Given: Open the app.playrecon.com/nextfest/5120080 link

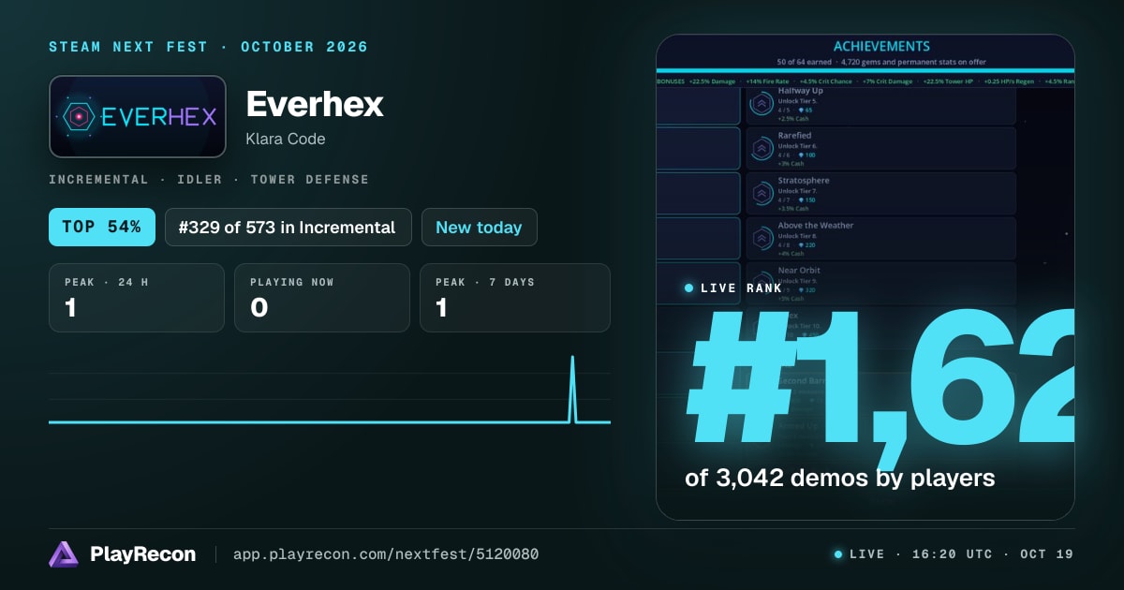Looking at the screenshot, I should (385, 554).
